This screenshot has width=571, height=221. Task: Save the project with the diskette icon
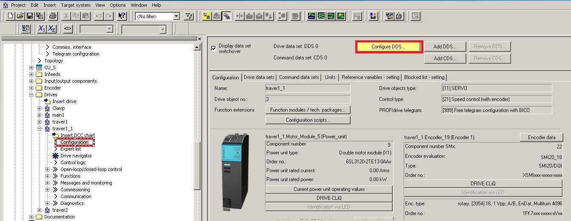coord(30,16)
